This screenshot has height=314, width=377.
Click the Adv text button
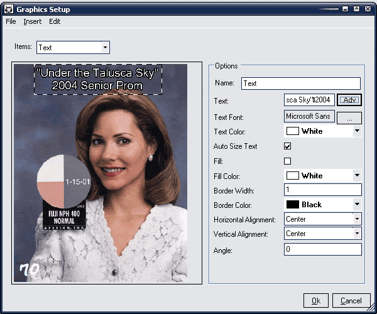pyautogui.click(x=349, y=100)
